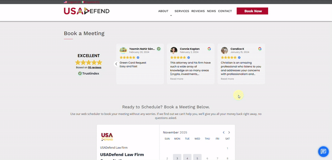Click the USA Defend logo in the scheduler
This screenshot has height=160, width=332.
pos(107,137)
